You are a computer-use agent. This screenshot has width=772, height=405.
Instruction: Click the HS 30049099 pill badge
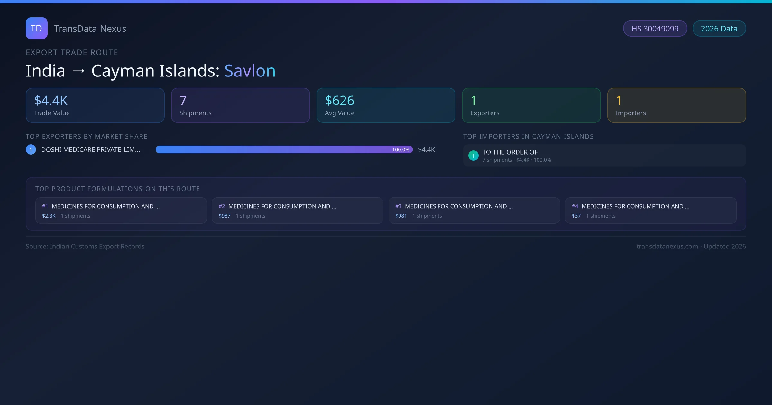[655, 29]
